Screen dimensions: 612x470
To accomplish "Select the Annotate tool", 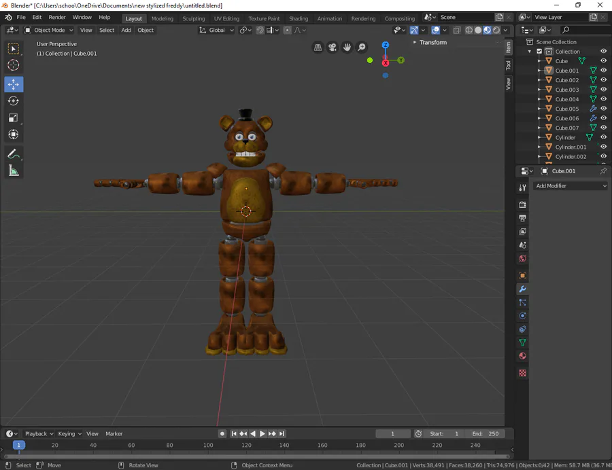I will (14, 154).
